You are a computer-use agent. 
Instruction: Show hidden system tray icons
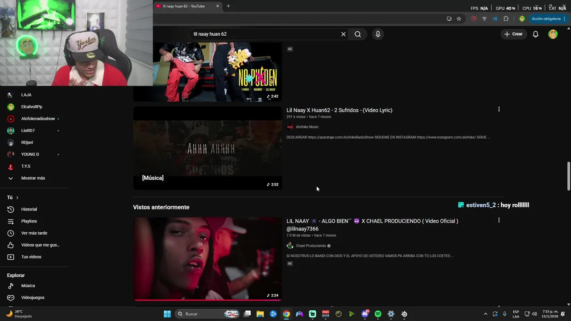pyautogui.click(x=485, y=314)
